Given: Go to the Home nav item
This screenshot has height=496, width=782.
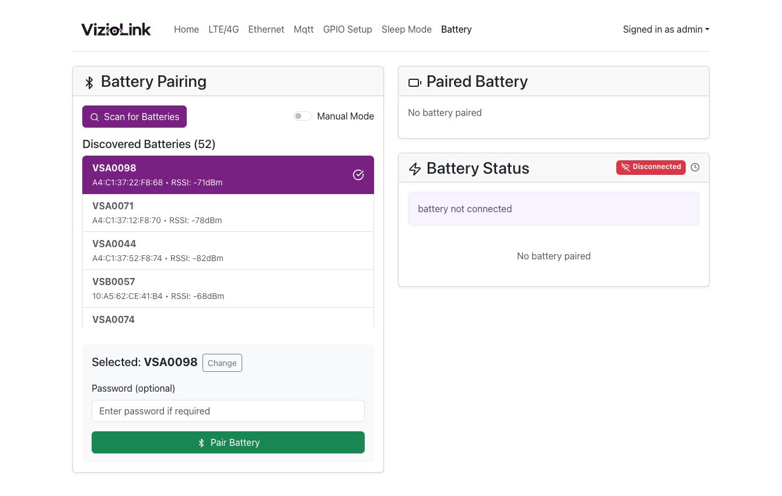Looking at the screenshot, I should tap(186, 29).
